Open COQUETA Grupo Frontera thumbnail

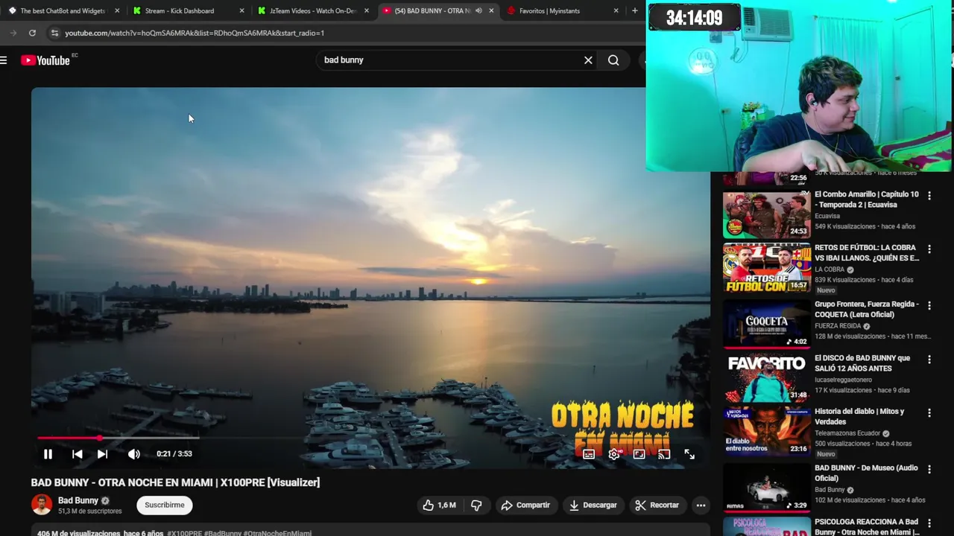click(x=766, y=323)
